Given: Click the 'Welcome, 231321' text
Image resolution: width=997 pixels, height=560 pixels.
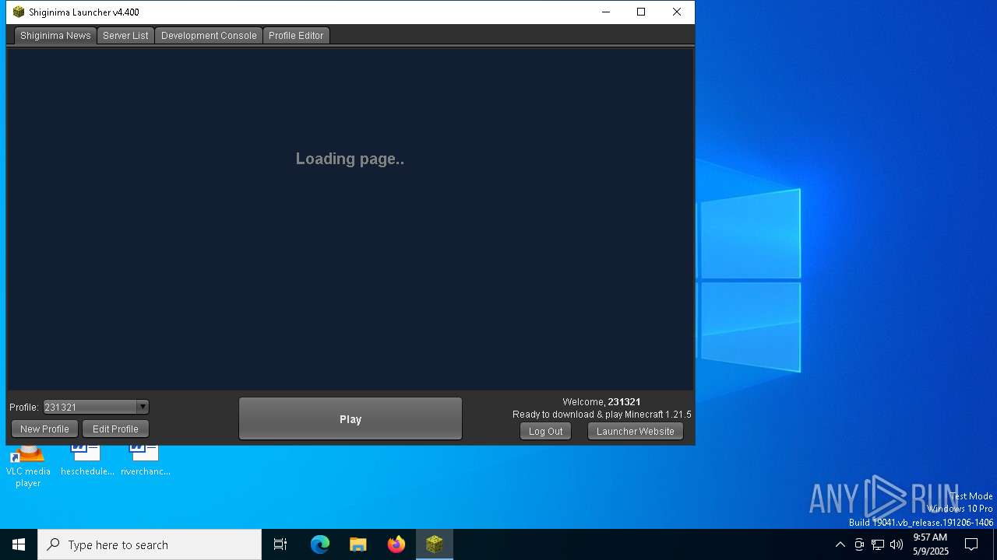Looking at the screenshot, I should click(601, 402).
